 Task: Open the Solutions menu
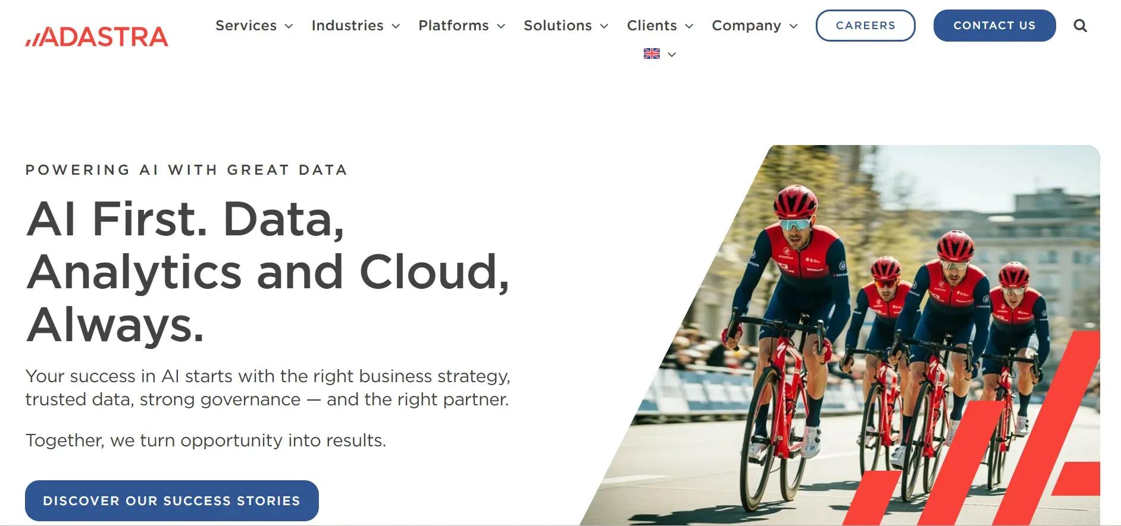pos(558,26)
